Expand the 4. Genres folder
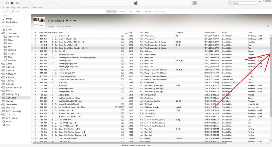The image size is (272, 147). pyautogui.click(x=2, y=70)
